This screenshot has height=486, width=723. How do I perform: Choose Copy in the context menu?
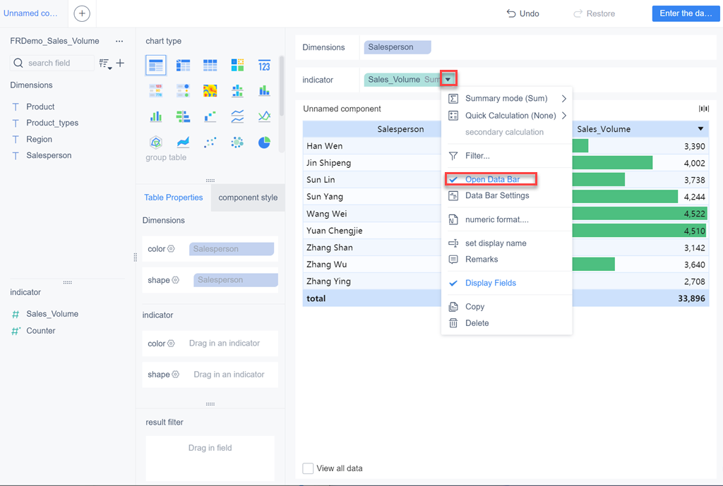click(x=506, y=306)
